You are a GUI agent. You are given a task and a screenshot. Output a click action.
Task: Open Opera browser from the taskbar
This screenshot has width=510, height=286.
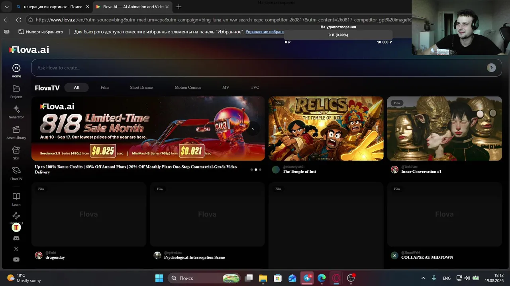pos(336,278)
